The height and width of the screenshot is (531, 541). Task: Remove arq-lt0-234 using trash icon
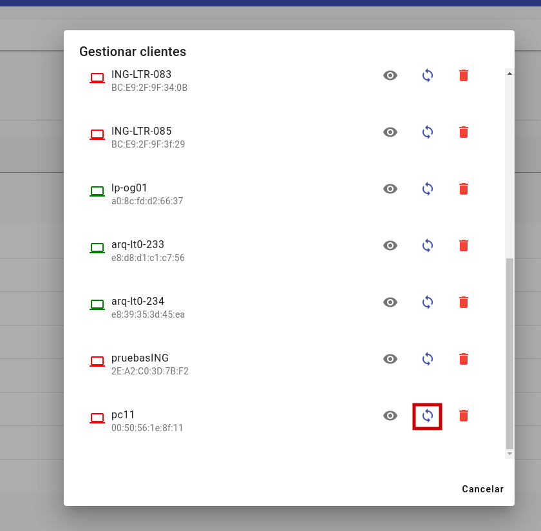coord(463,302)
